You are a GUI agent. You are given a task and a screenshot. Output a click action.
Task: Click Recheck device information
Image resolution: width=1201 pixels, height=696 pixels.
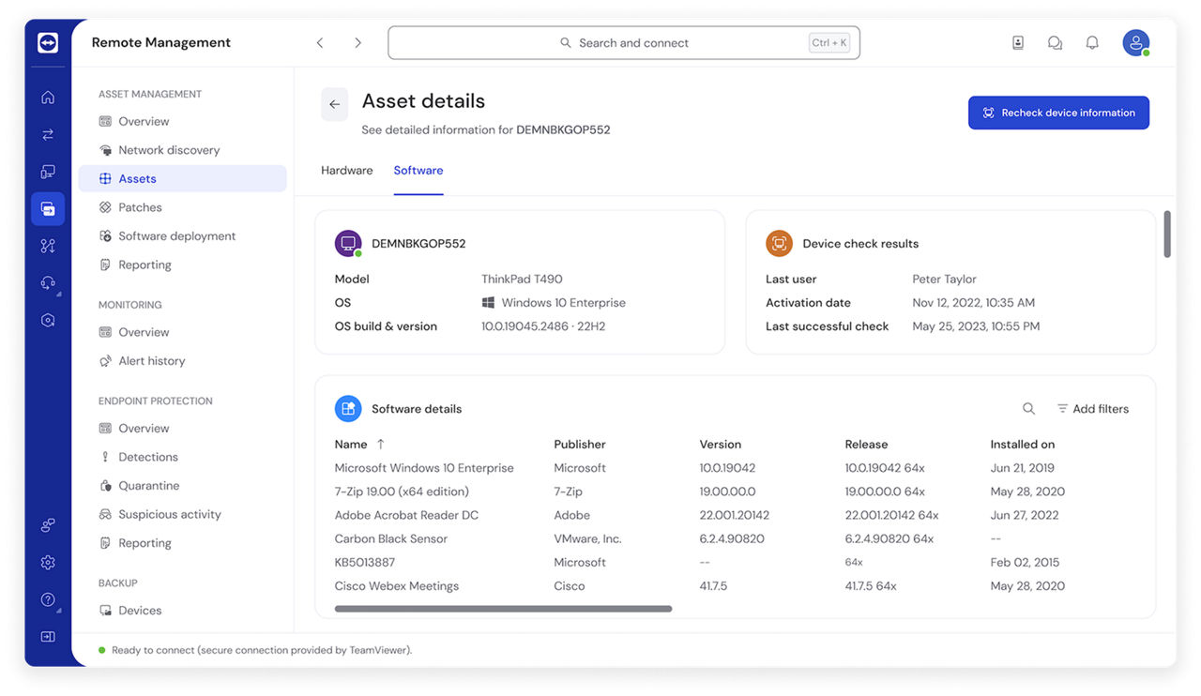coord(1058,112)
